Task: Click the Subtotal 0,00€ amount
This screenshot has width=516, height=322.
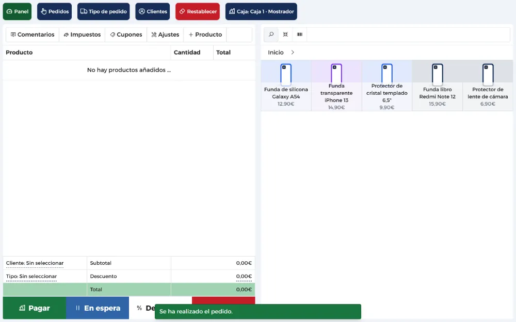Action: coord(244,263)
